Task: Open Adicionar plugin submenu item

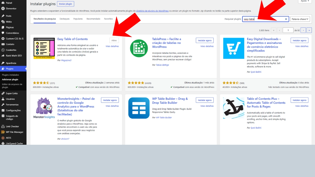Action: click(x=10, y=79)
